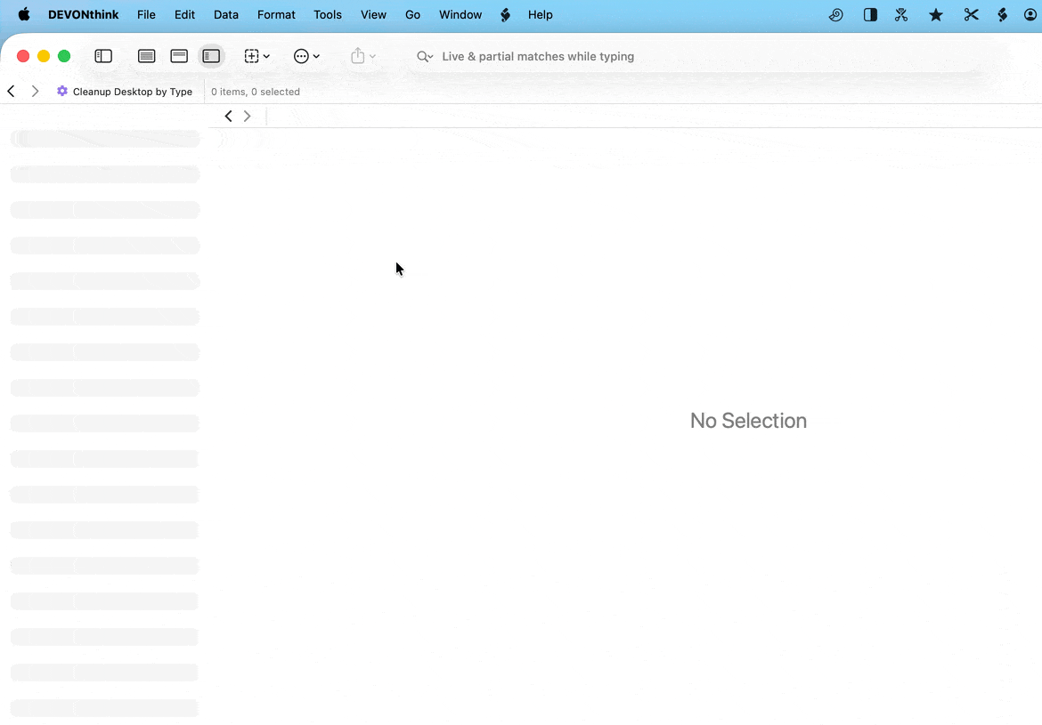The width and height of the screenshot is (1042, 725).
Task: Navigate back in the preview pane
Action: (x=229, y=116)
